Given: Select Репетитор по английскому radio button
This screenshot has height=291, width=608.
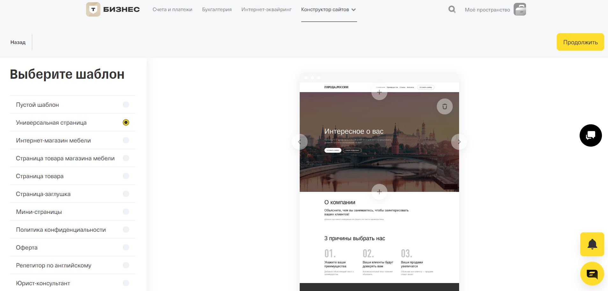Looking at the screenshot, I should [x=126, y=265].
